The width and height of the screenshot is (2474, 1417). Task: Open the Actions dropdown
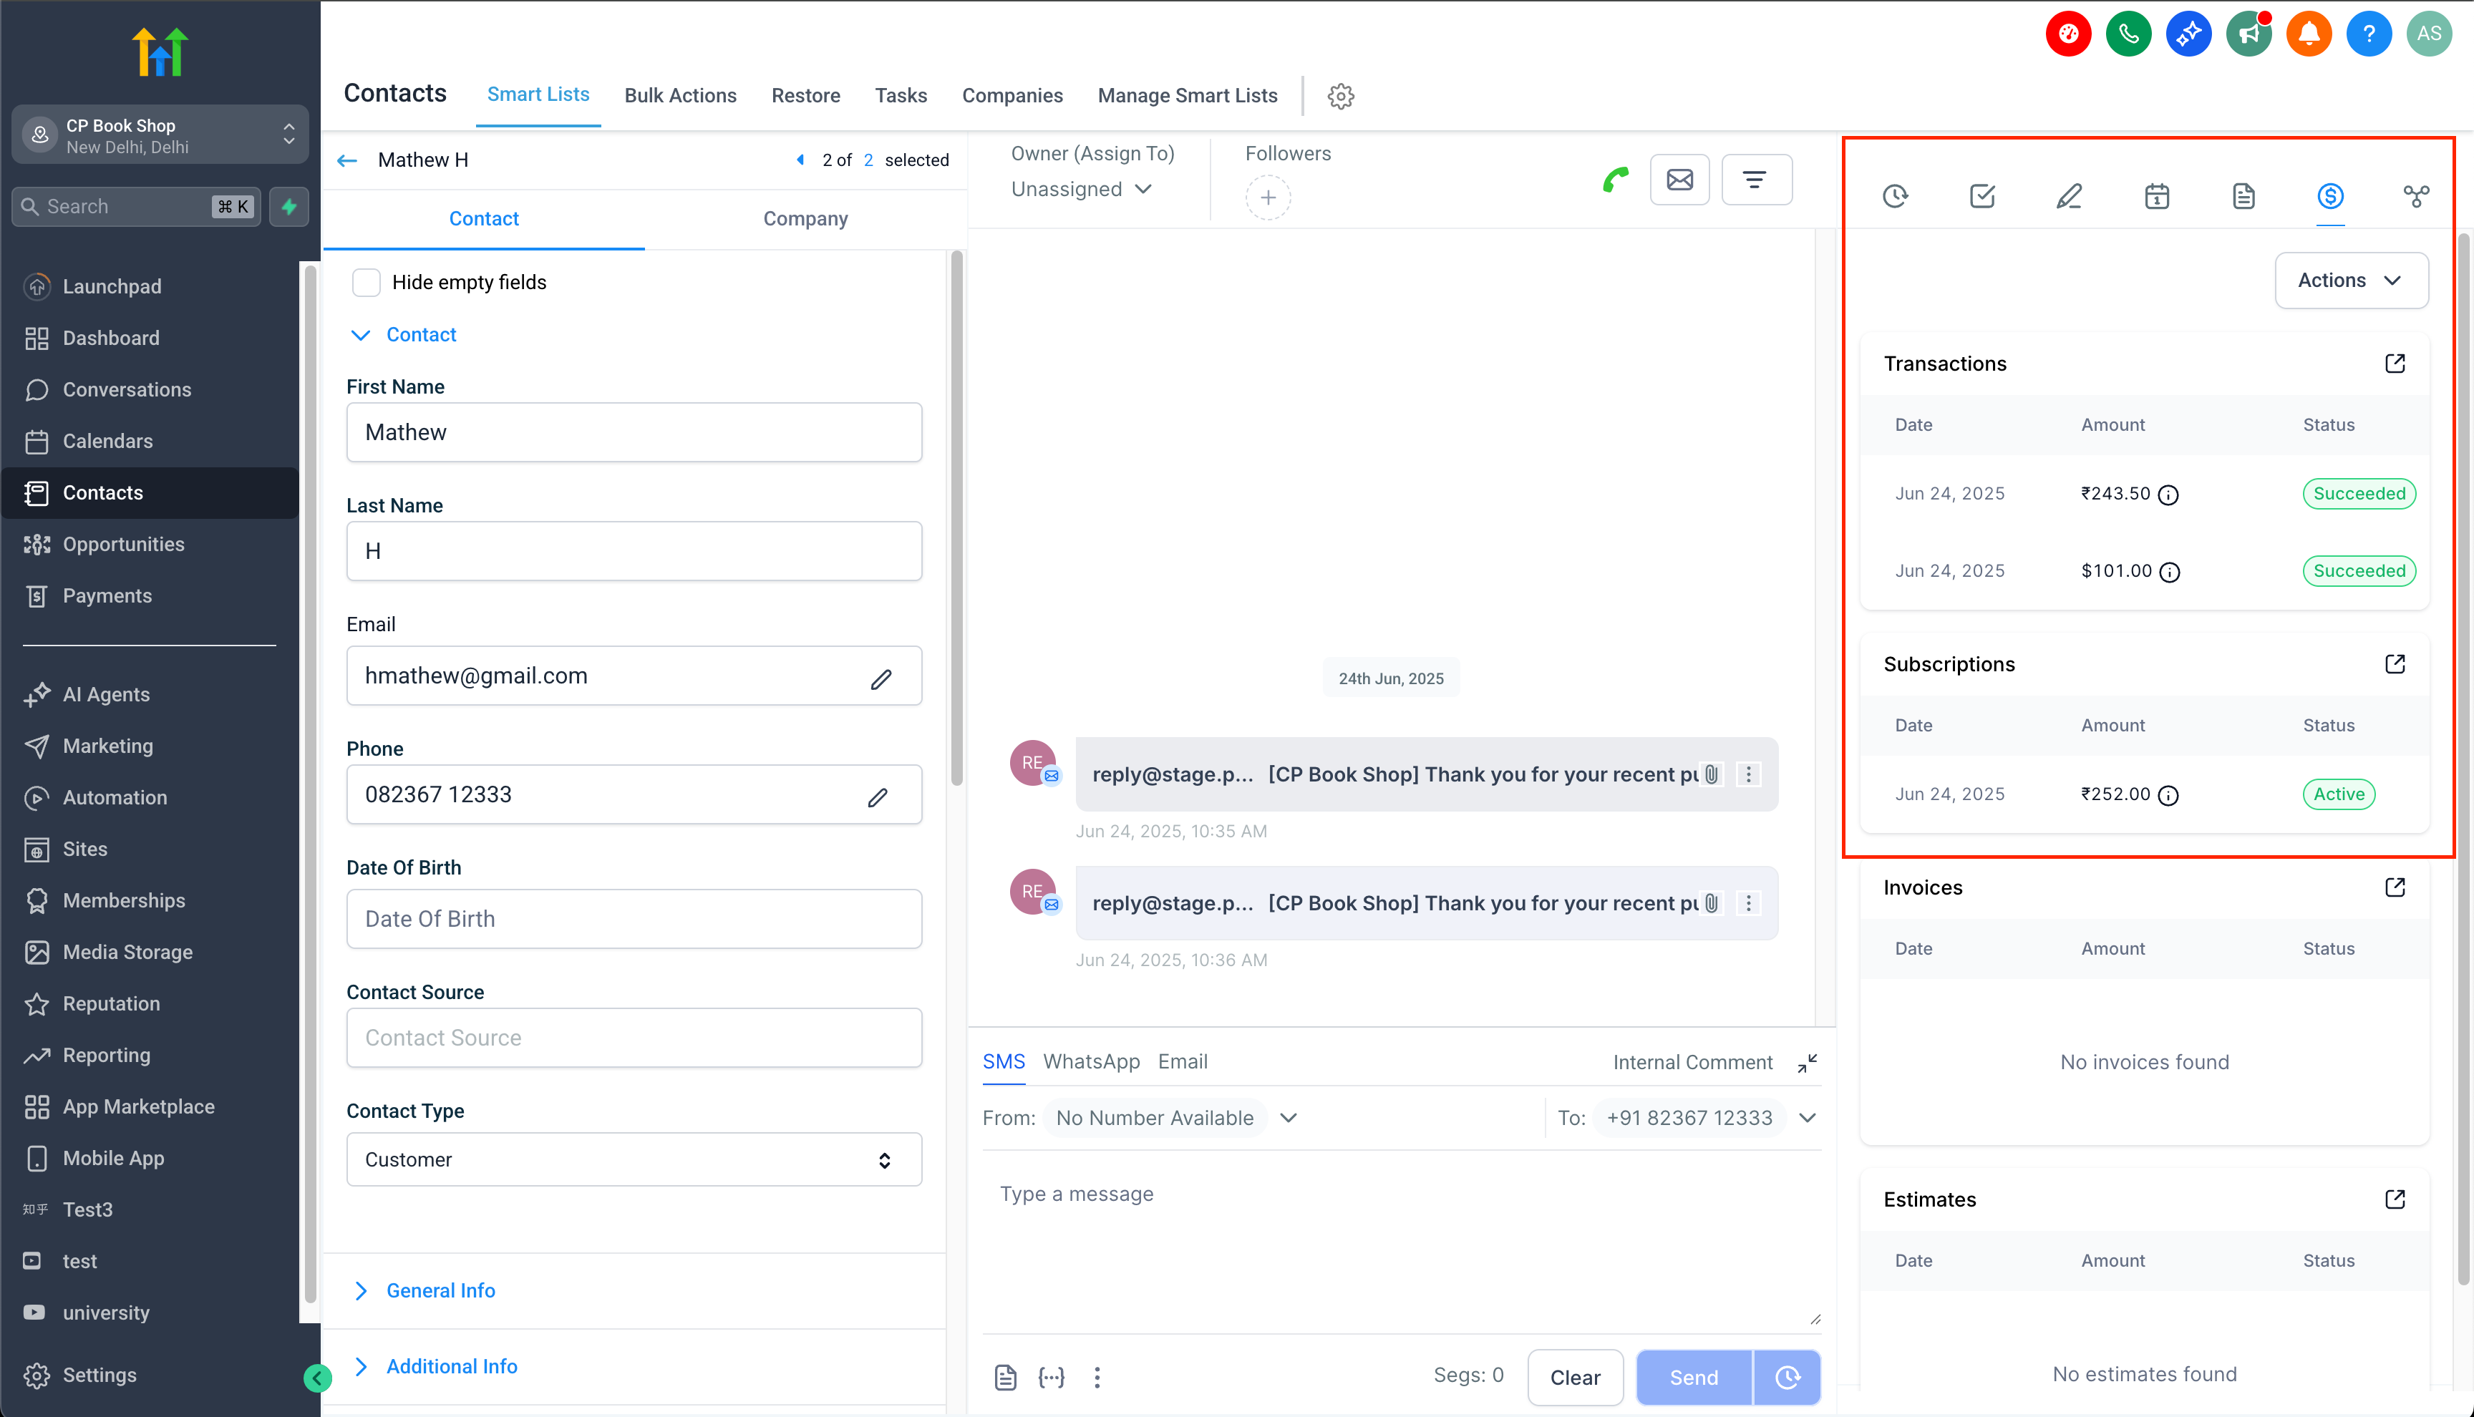(x=2350, y=281)
